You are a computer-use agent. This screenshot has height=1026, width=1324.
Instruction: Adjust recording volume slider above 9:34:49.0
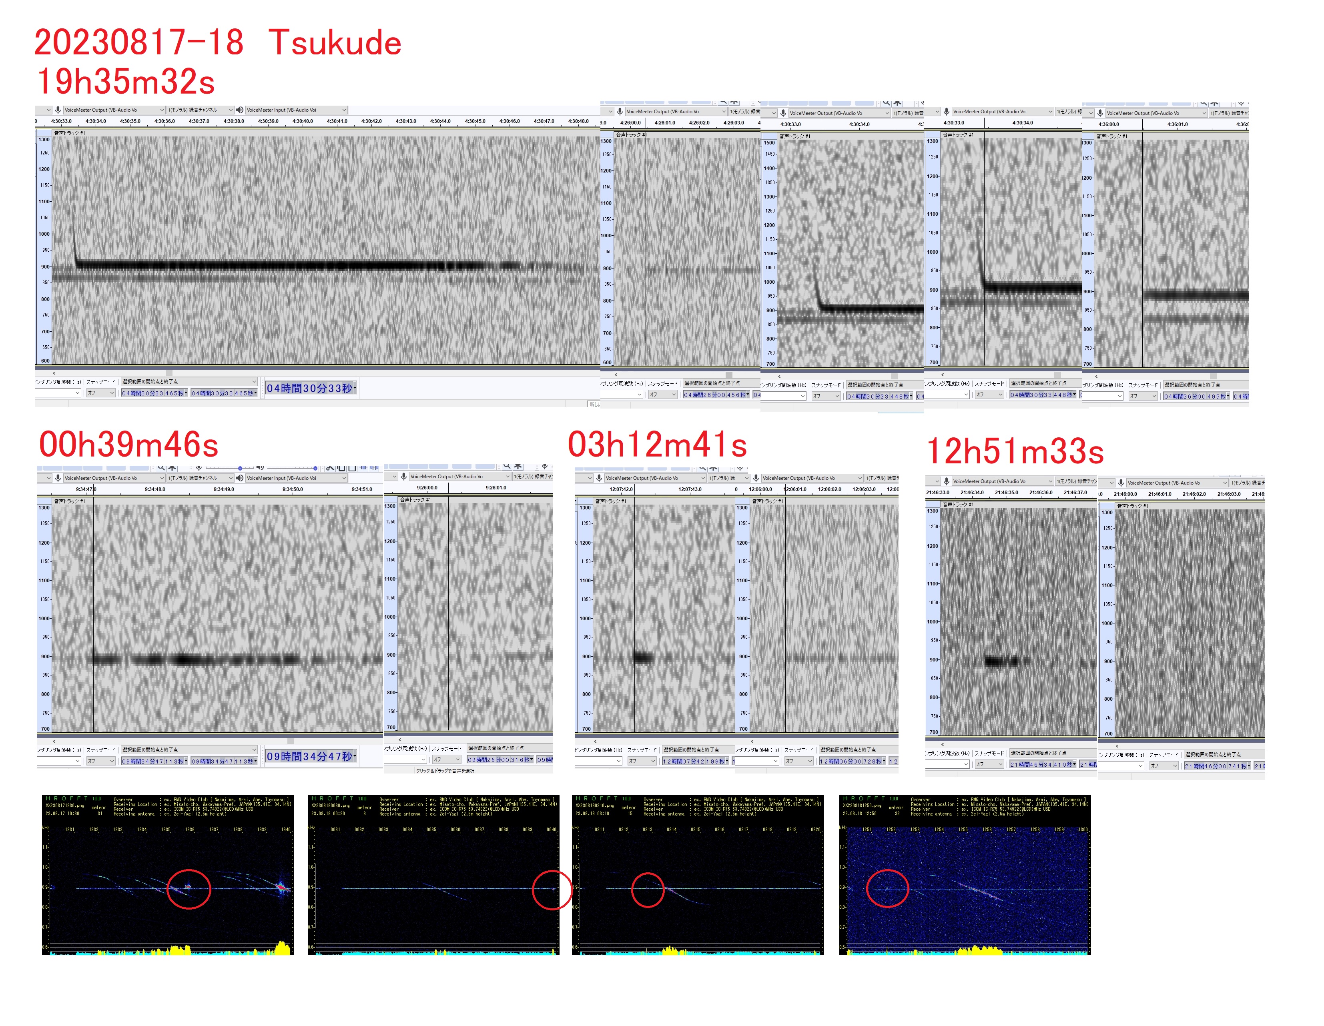(240, 468)
